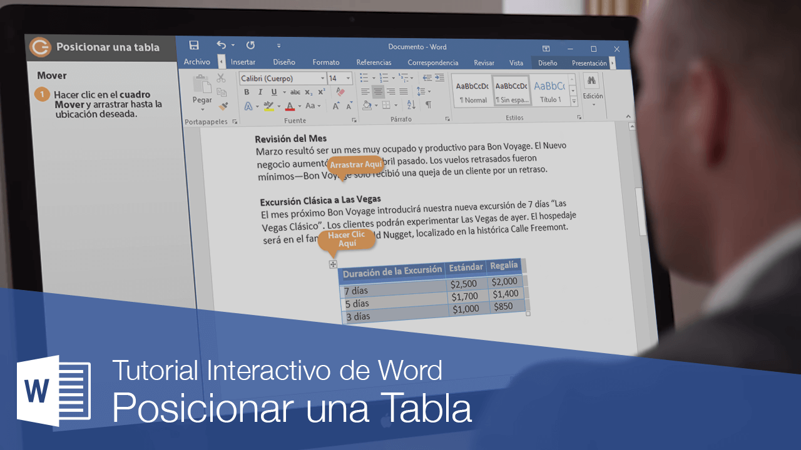The height and width of the screenshot is (450, 801).
Task: Toggle Subscript x₂ formatting
Action: click(x=309, y=92)
